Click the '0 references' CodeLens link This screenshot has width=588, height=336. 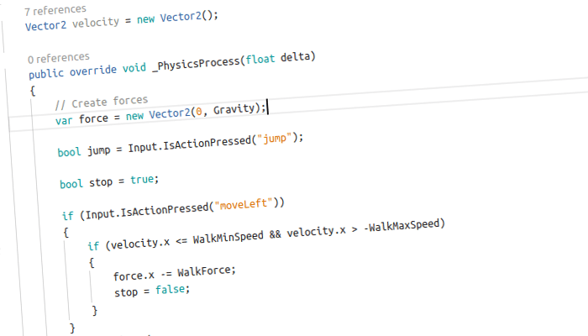(x=59, y=58)
